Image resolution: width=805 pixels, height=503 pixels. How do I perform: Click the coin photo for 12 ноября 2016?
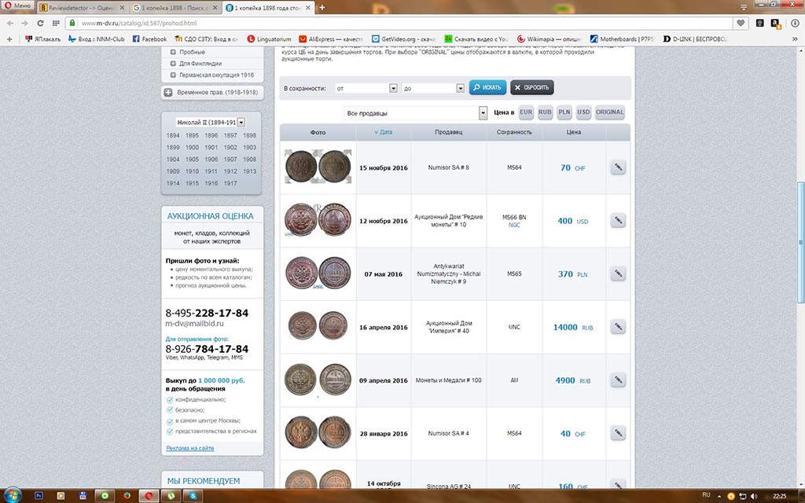[x=318, y=221]
